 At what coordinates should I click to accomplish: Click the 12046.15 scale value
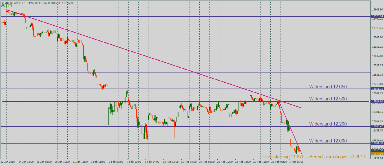(x=377, y=140)
